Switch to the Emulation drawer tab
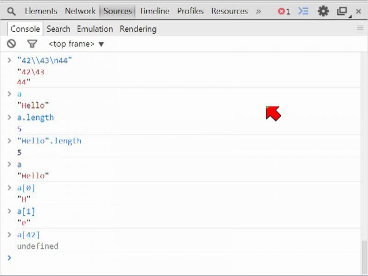 (95, 29)
